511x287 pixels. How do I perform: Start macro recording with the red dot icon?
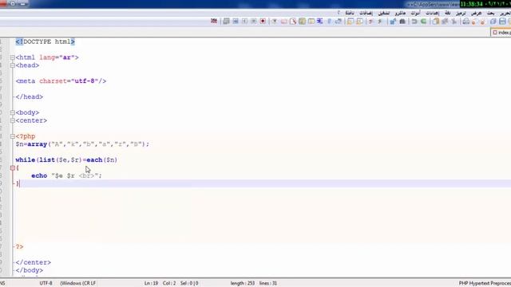[x=263, y=22]
